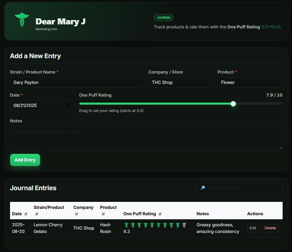292x252 pixels.
Task: Click the Journal Entries heading
Action: coord(33,188)
